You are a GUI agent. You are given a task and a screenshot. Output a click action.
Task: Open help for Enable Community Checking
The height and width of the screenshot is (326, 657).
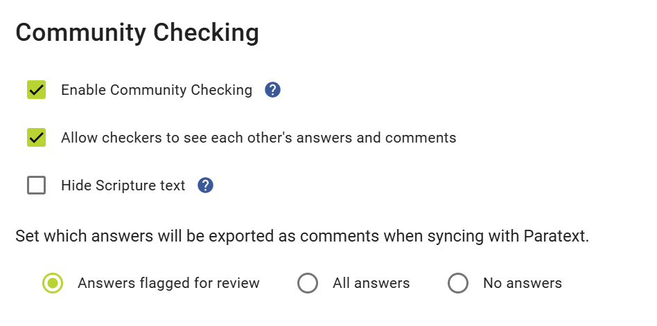pos(272,90)
